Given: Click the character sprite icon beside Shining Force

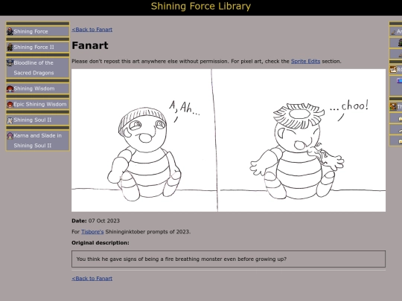Looking at the screenshot, I should point(10,31).
